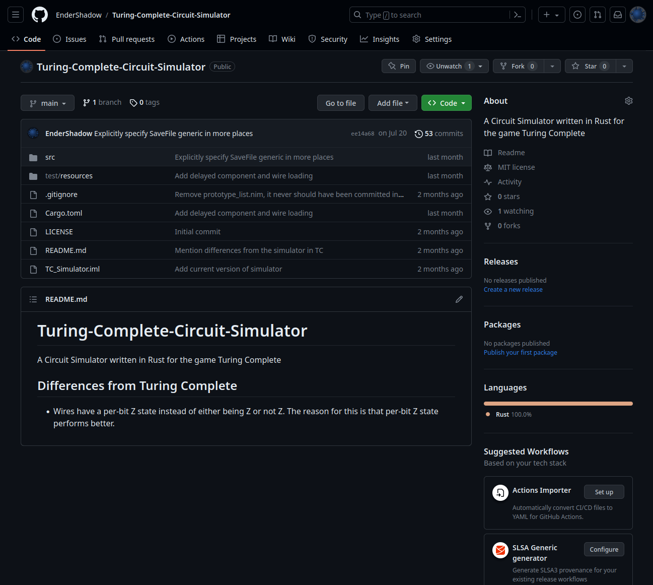Open the green Code clone dropdown
Screen dimensions: 653x585
447,103
